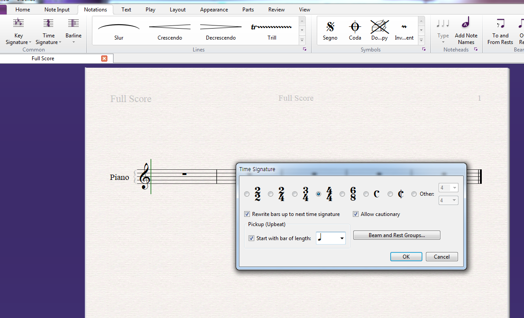Viewport: 524px width, 318px height.
Task: Switch to the Play tab
Action: [x=150, y=10]
